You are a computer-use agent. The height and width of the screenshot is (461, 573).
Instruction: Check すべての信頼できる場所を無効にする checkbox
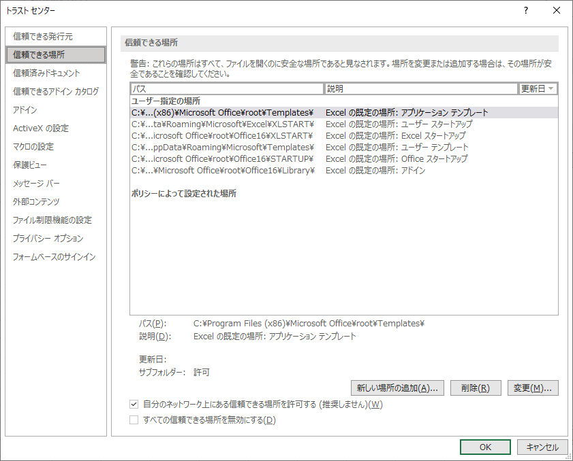134,420
